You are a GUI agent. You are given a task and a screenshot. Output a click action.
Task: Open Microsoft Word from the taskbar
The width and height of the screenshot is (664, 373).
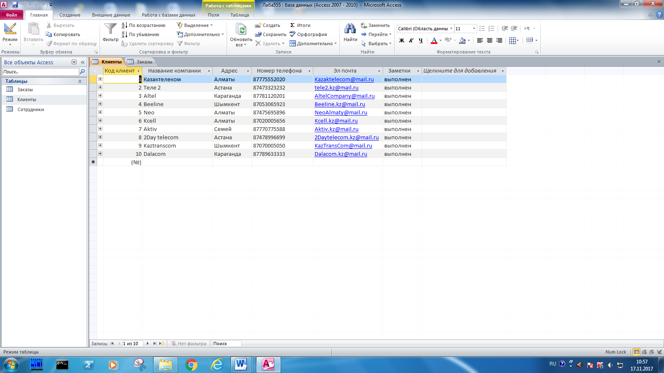[x=240, y=365]
